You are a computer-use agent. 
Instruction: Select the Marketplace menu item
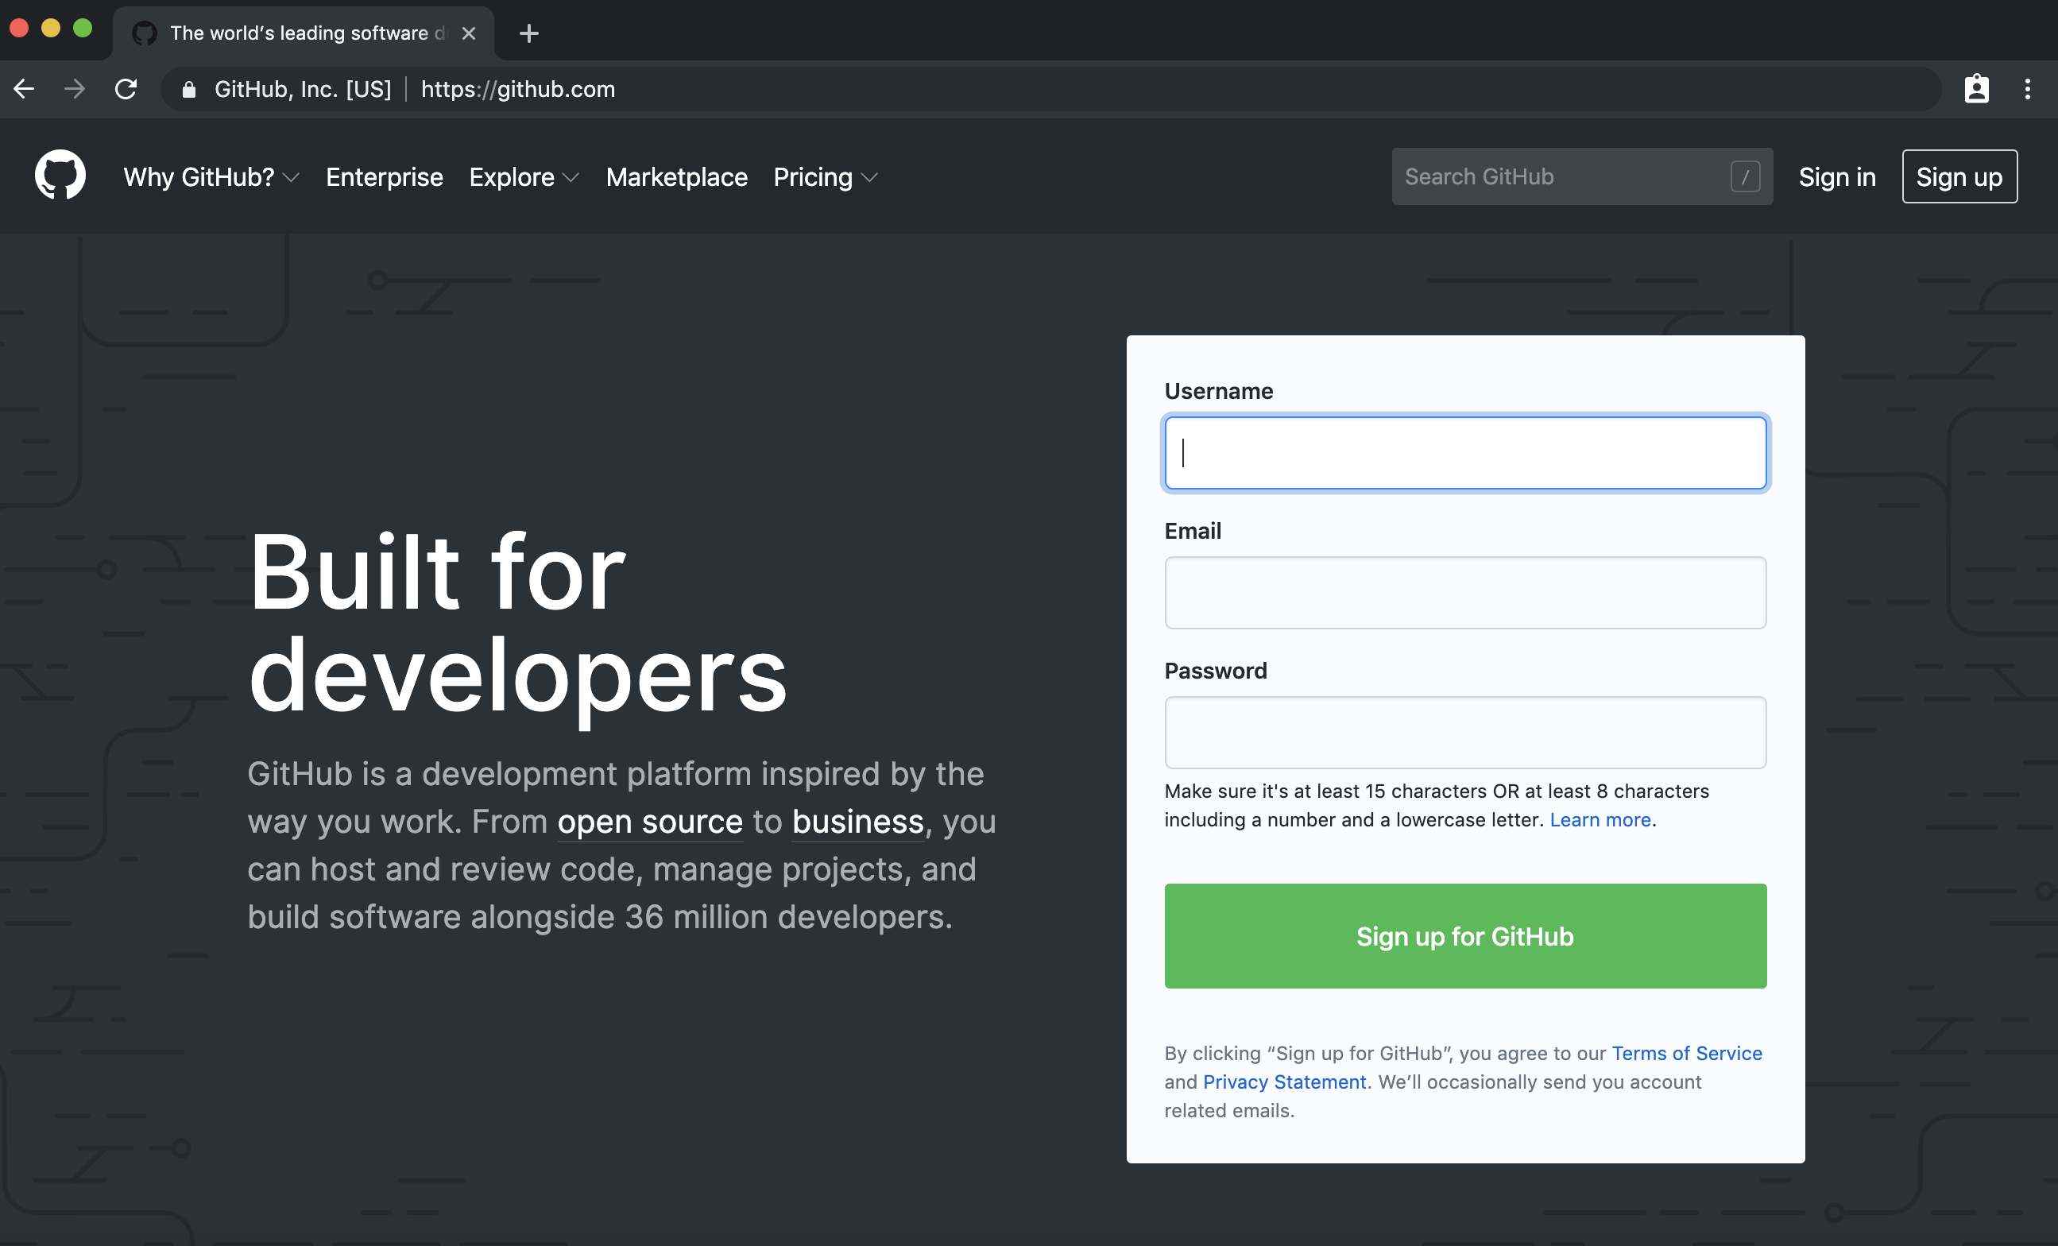tap(676, 176)
